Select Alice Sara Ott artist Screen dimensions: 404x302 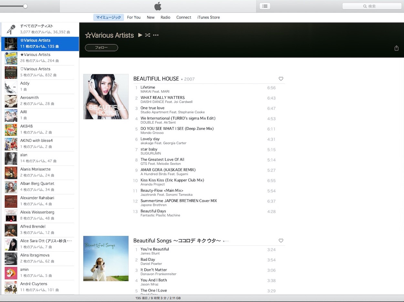(40, 244)
